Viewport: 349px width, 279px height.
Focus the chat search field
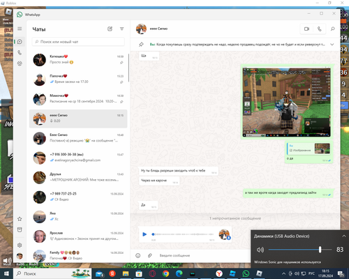[78, 42]
